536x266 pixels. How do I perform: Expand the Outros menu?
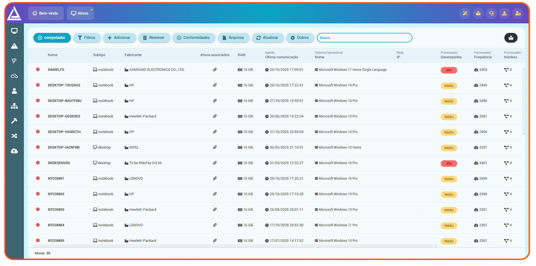click(300, 38)
